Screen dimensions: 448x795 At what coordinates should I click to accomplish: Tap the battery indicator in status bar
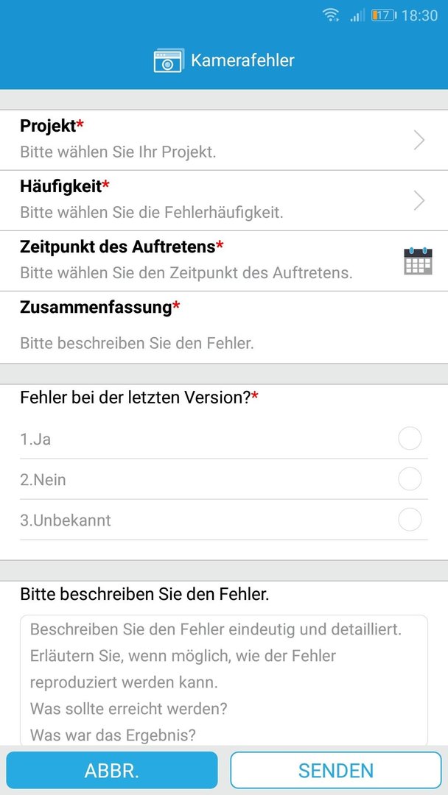click(x=384, y=15)
